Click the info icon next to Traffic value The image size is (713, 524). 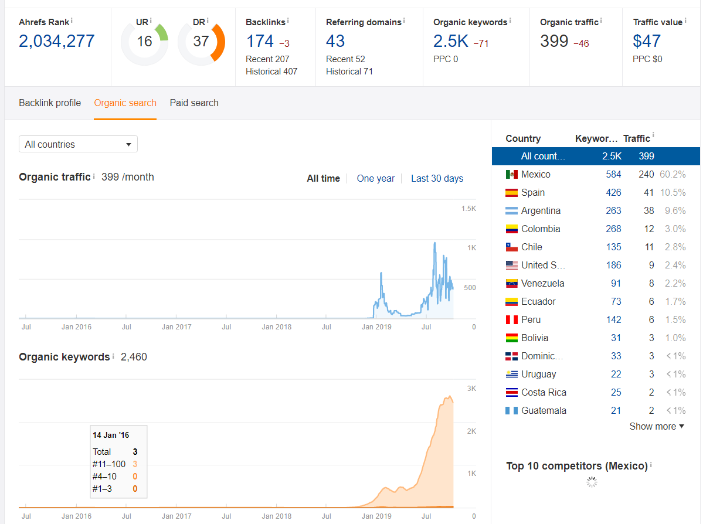click(685, 21)
